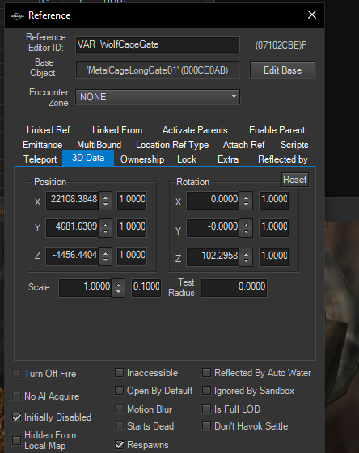Click the Scale step increment field

pyautogui.click(x=146, y=288)
